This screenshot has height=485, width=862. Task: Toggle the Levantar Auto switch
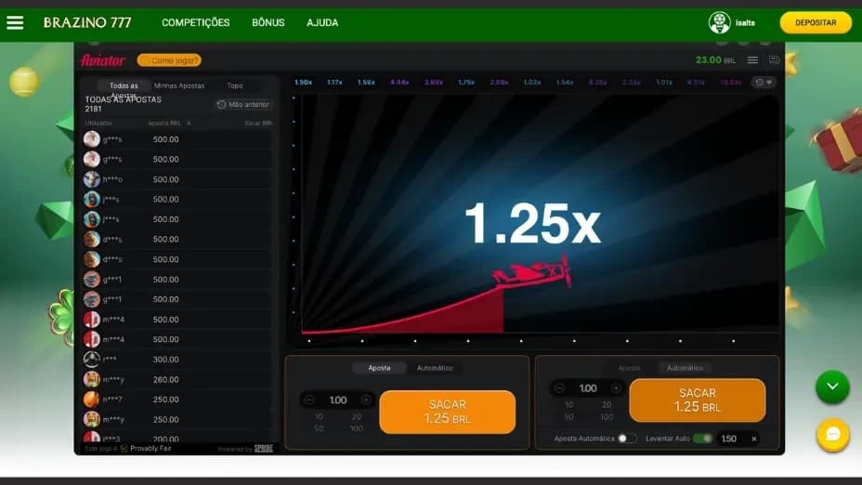click(x=702, y=439)
